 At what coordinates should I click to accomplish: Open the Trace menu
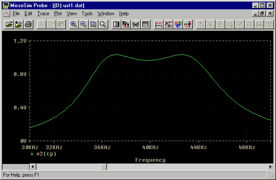point(43,14)
